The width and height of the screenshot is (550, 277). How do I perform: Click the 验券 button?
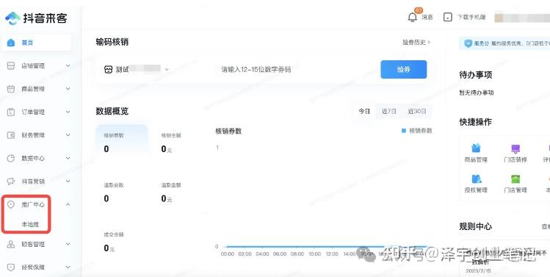click(x=404, y=70)
